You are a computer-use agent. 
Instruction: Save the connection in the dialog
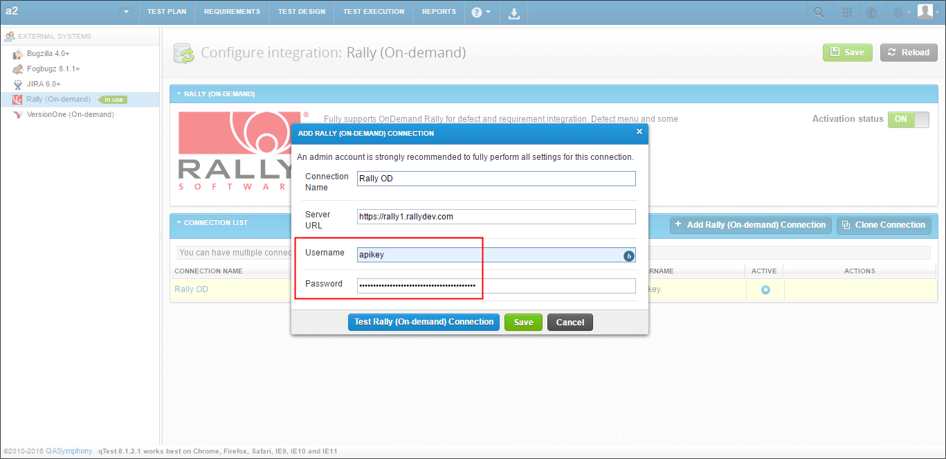pyautogui.click(x=523, y=322)
